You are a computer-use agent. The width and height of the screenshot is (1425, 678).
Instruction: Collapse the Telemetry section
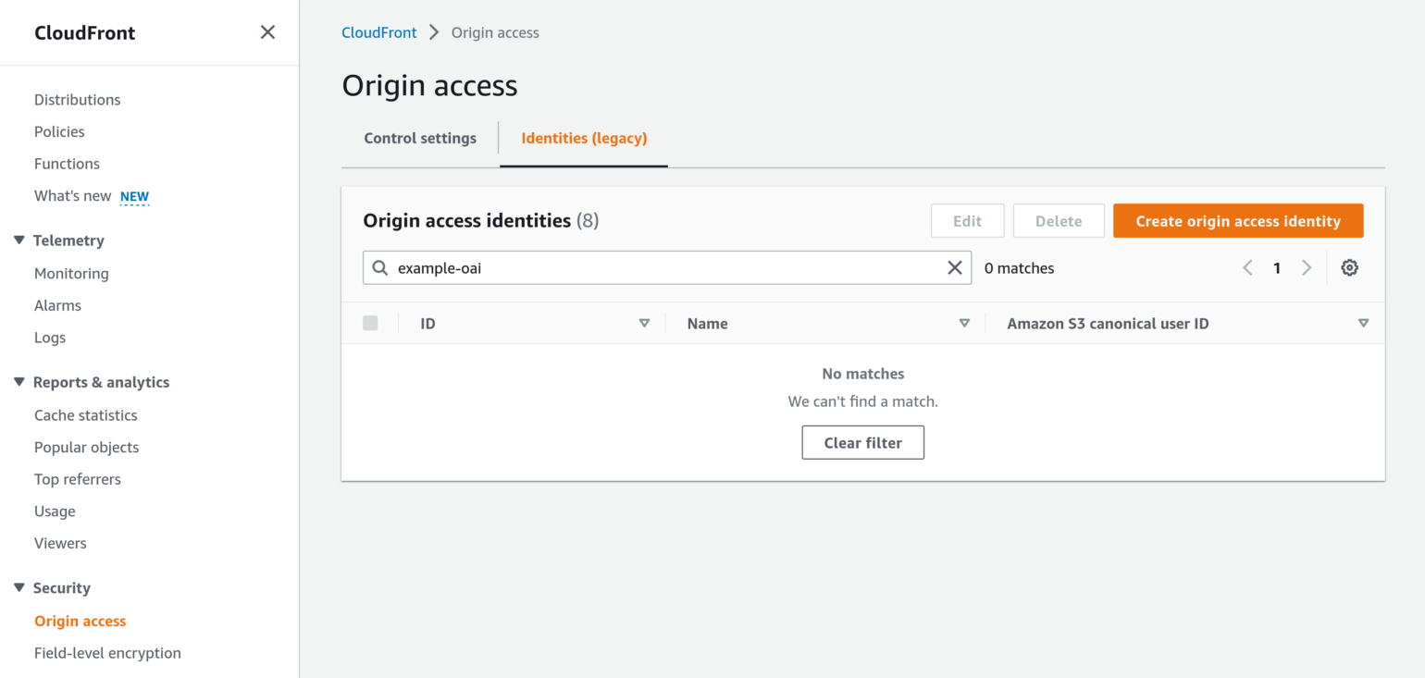click(x=19, y=240)
